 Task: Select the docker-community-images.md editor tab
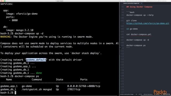tap(131, 3)
